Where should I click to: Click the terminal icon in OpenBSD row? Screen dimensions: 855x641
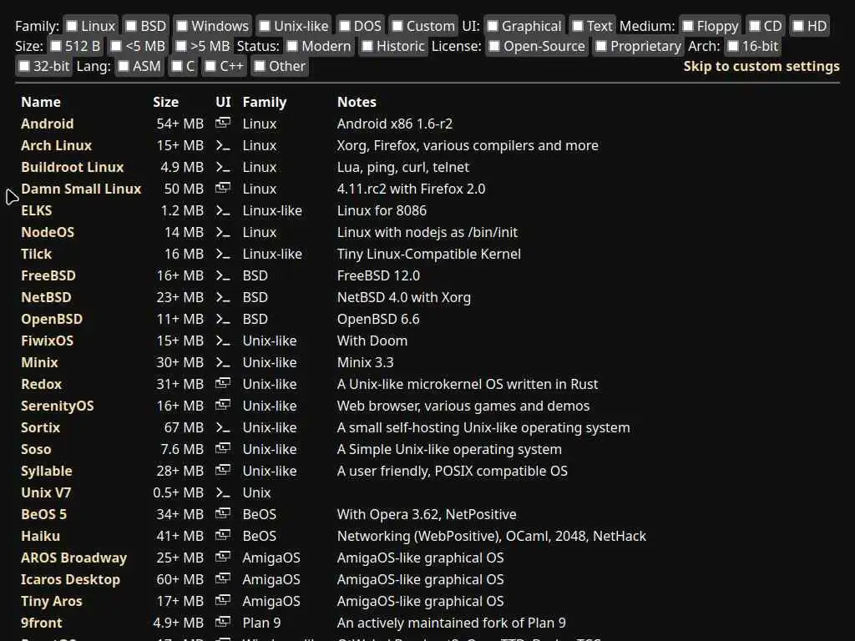pyautogui.click(x=222, y=319)
